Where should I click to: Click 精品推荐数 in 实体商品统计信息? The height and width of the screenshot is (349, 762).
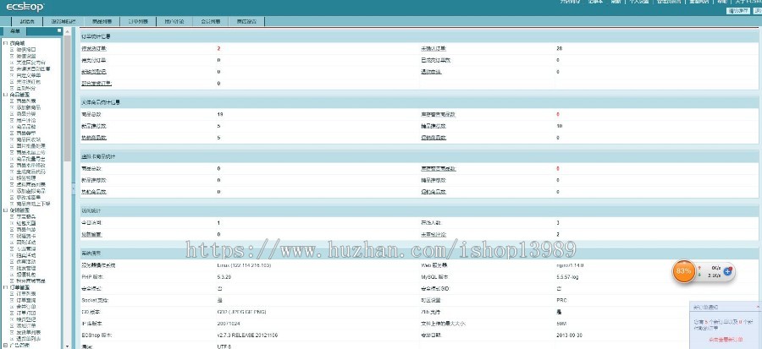point(433,126)
